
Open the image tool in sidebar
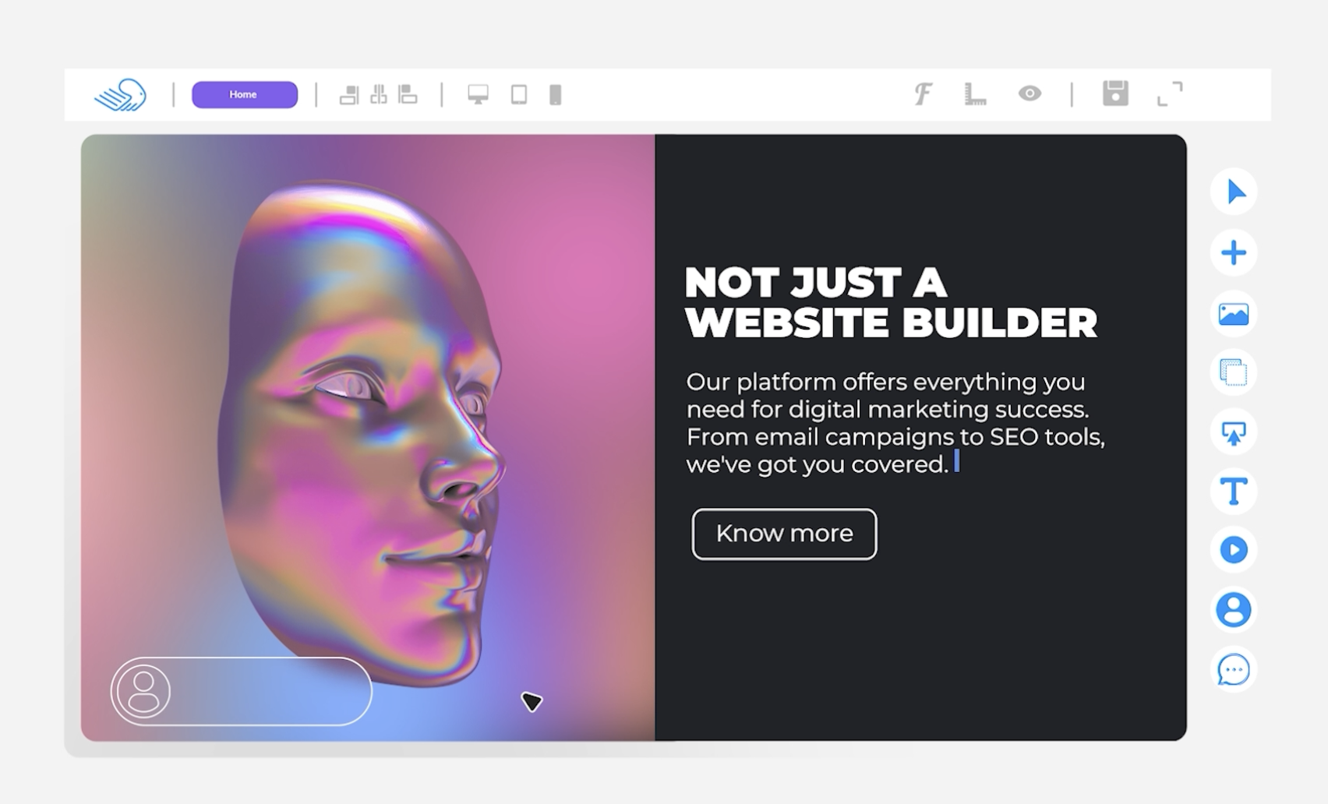coord(1234,313)
